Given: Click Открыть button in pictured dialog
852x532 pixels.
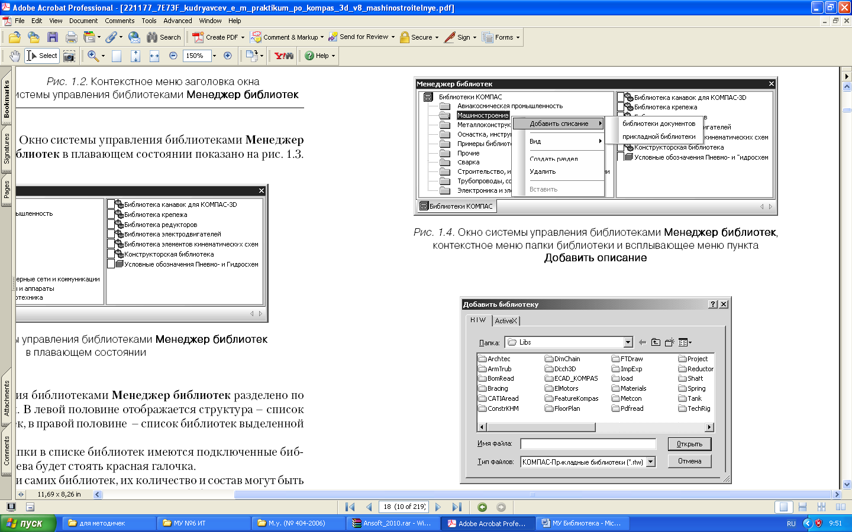Looking at the screenshot, I should click(x=689, y=444).
